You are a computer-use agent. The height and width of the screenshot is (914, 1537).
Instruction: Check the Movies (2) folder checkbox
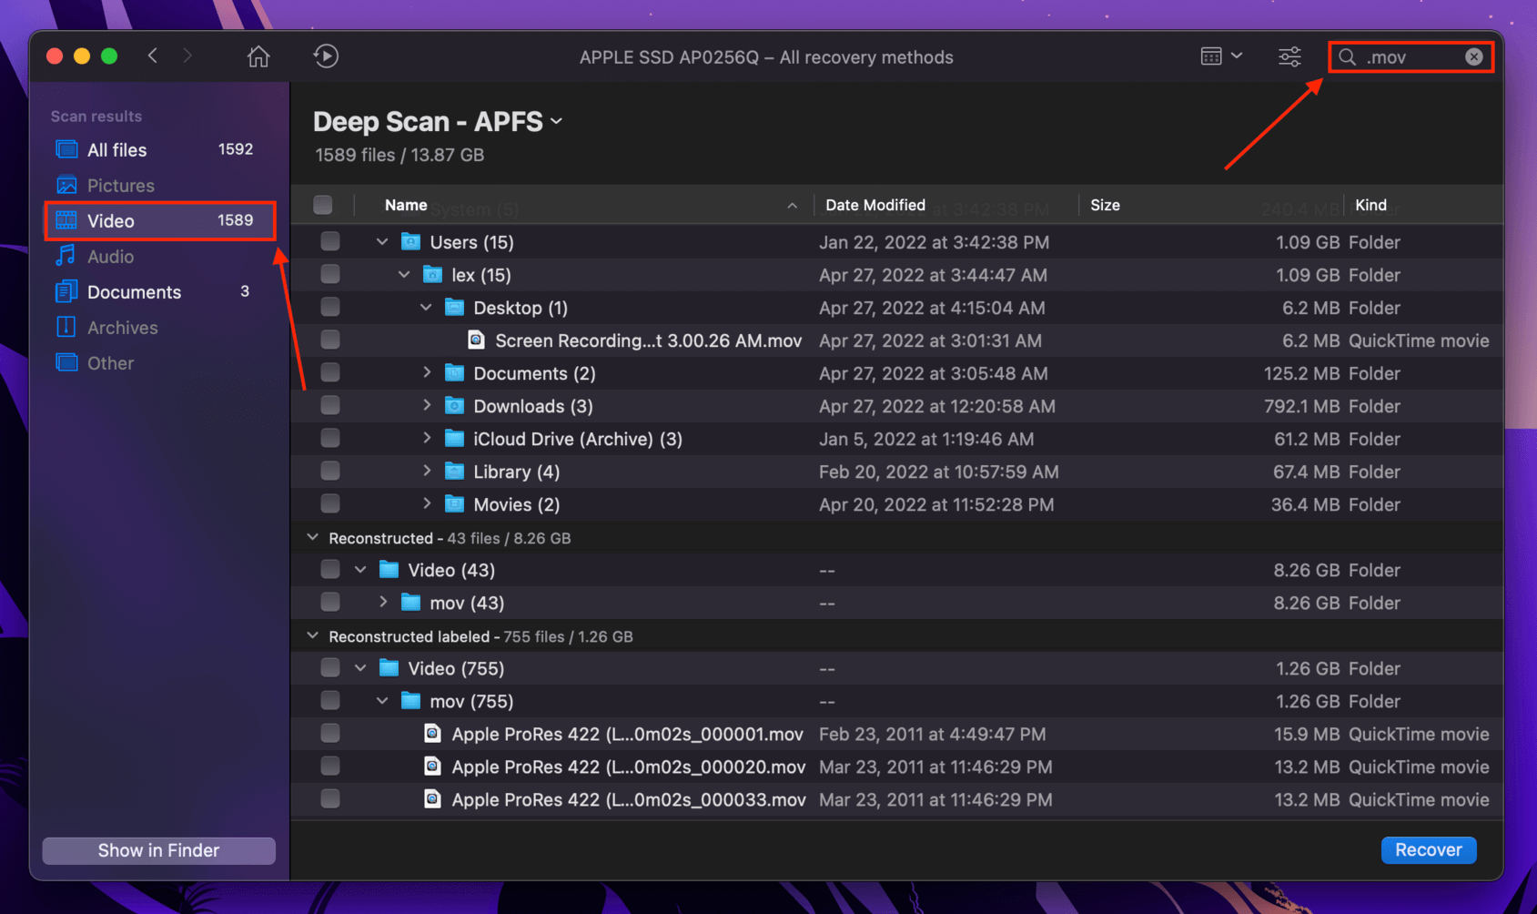330,503
